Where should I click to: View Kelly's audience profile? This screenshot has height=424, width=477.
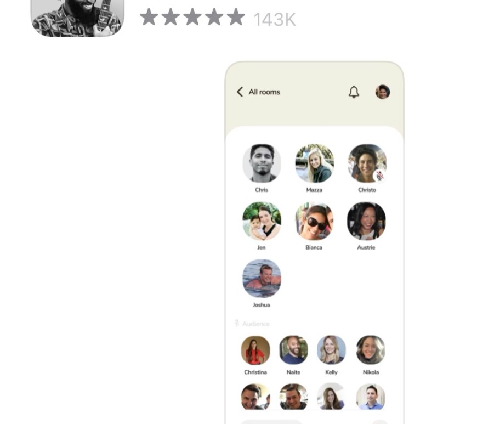click(x=331, y=350)
